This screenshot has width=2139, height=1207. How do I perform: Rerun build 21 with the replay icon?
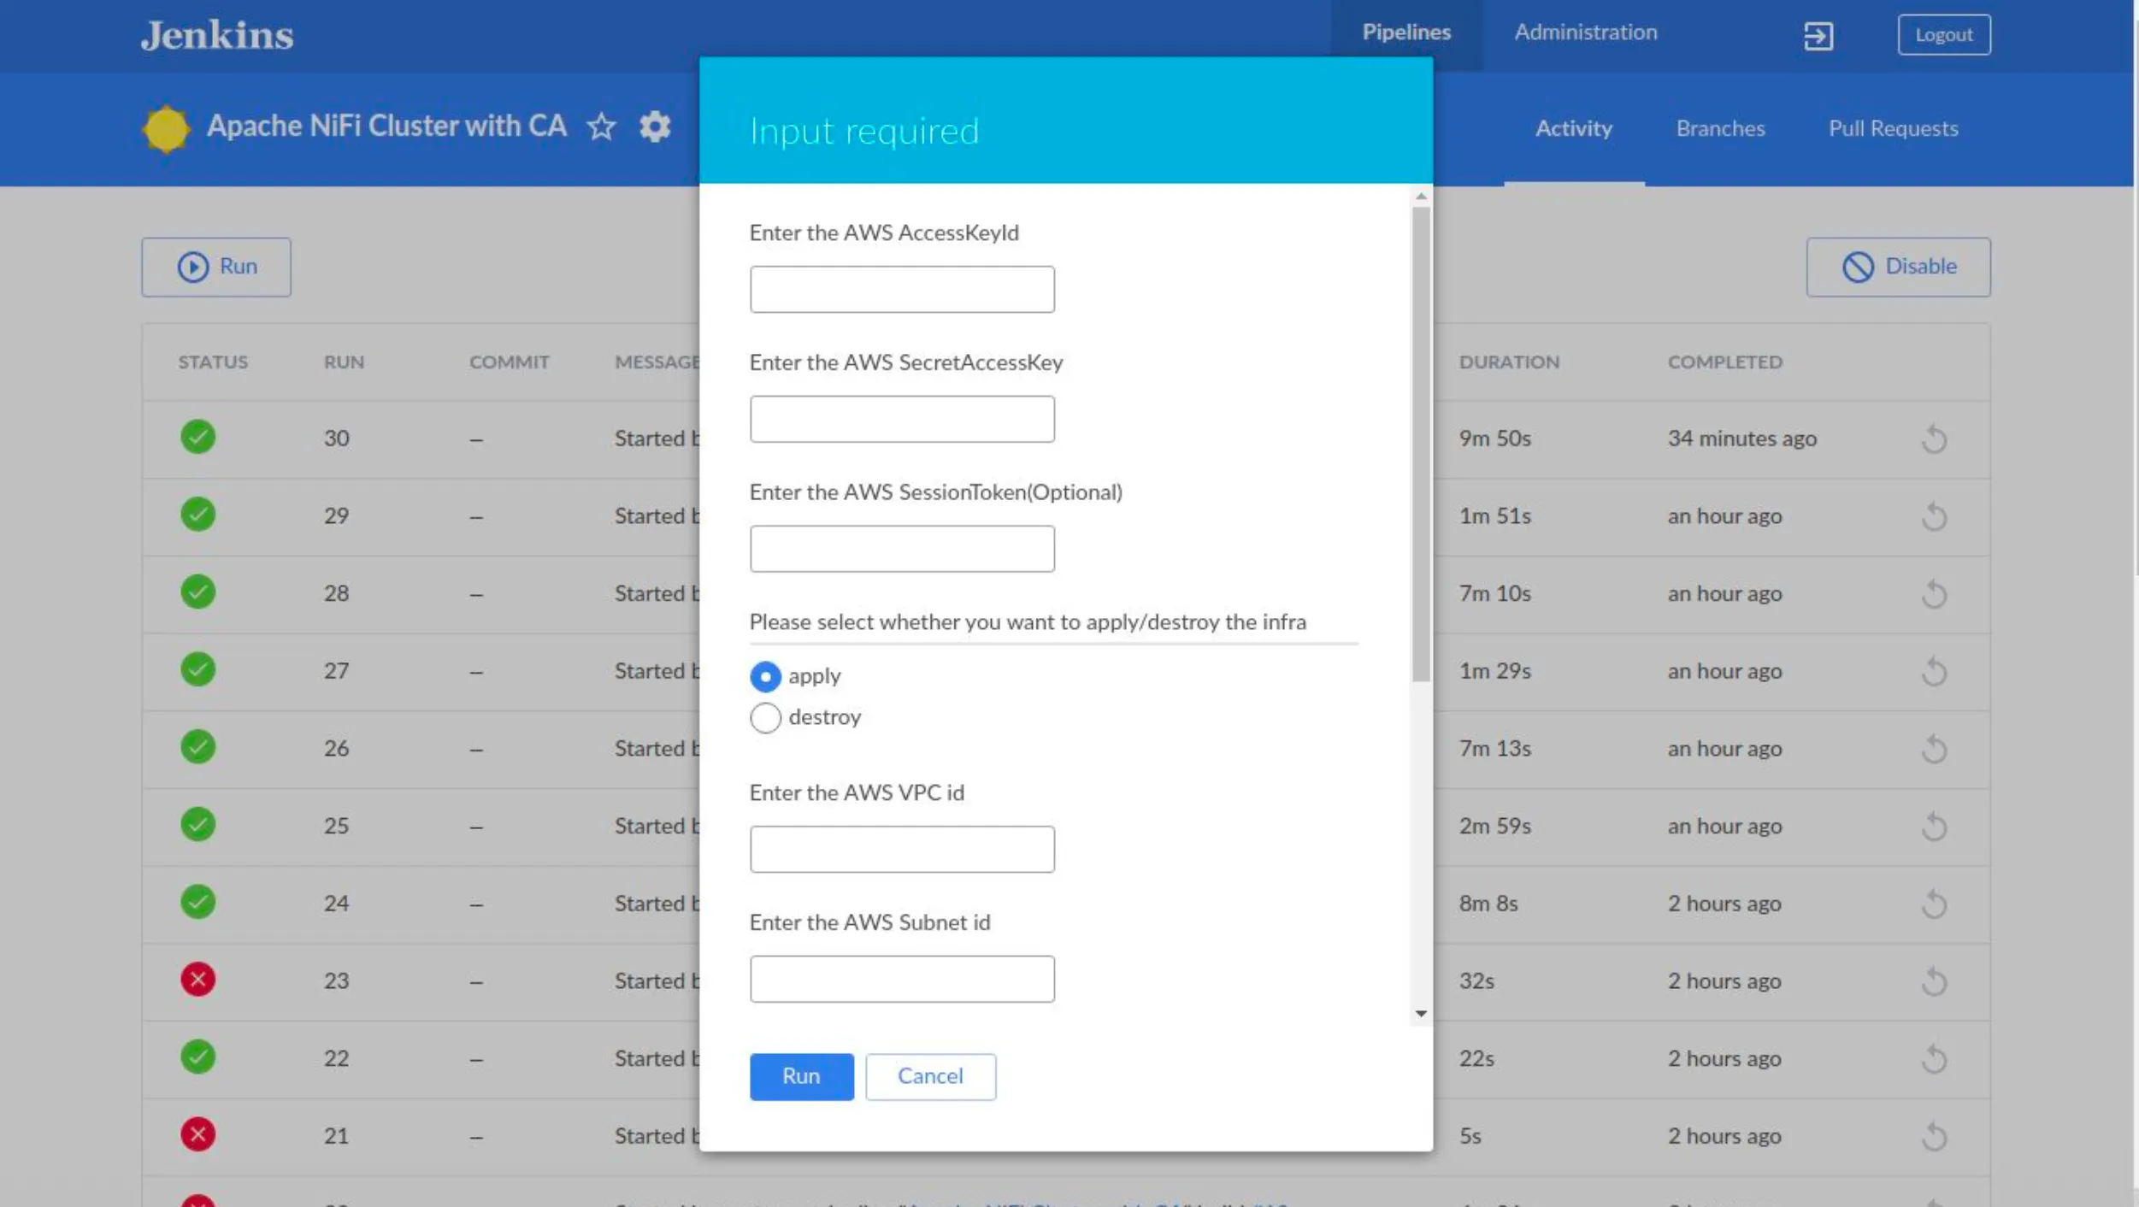(x=1934, y=1136)
